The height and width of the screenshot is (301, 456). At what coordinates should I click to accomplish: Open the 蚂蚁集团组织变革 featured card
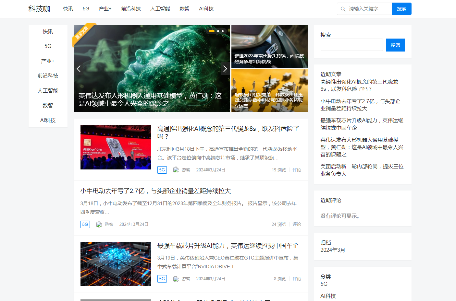pyautogui.click(x=269, y=91)
